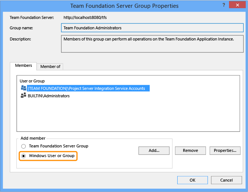
Task: Click the BUILTIN\Administrators group icon
Action: tap(23, 95)
